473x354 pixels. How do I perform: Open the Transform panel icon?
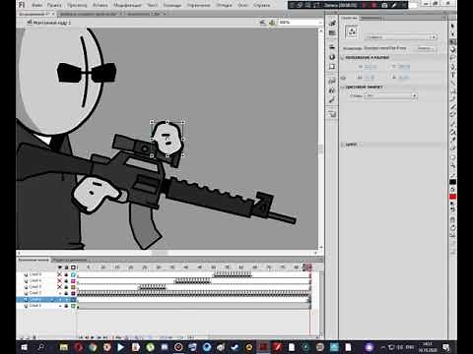coord(332,67)
